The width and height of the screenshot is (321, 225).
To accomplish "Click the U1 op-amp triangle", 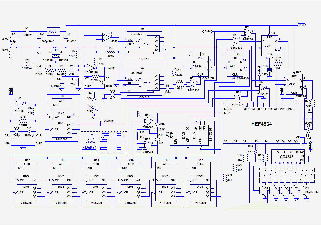I will pos(90,68).
